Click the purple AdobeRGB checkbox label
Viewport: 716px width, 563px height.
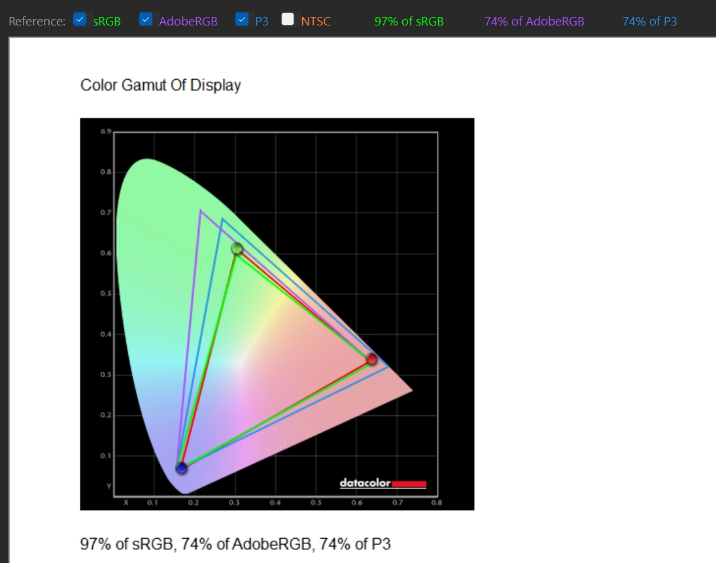click(188, 21)
